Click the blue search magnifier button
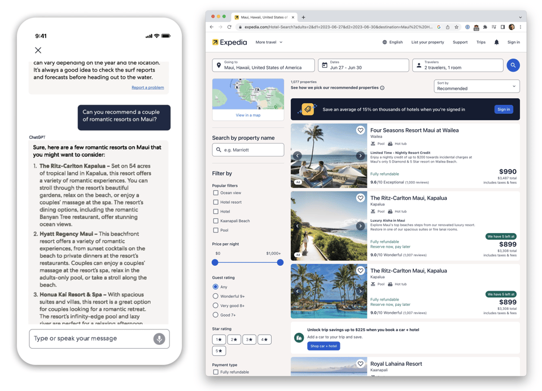The height and width of the screenshot is (391, 542). [x=513, y=65]
